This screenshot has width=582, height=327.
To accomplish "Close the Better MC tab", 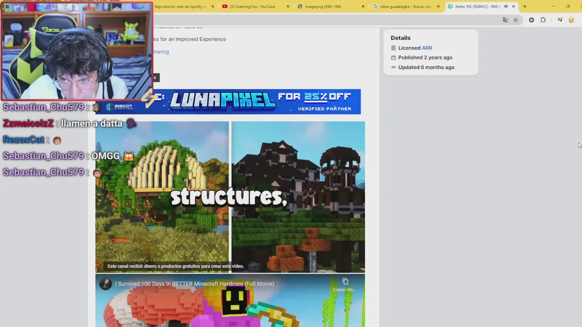I will click(513, 6).
